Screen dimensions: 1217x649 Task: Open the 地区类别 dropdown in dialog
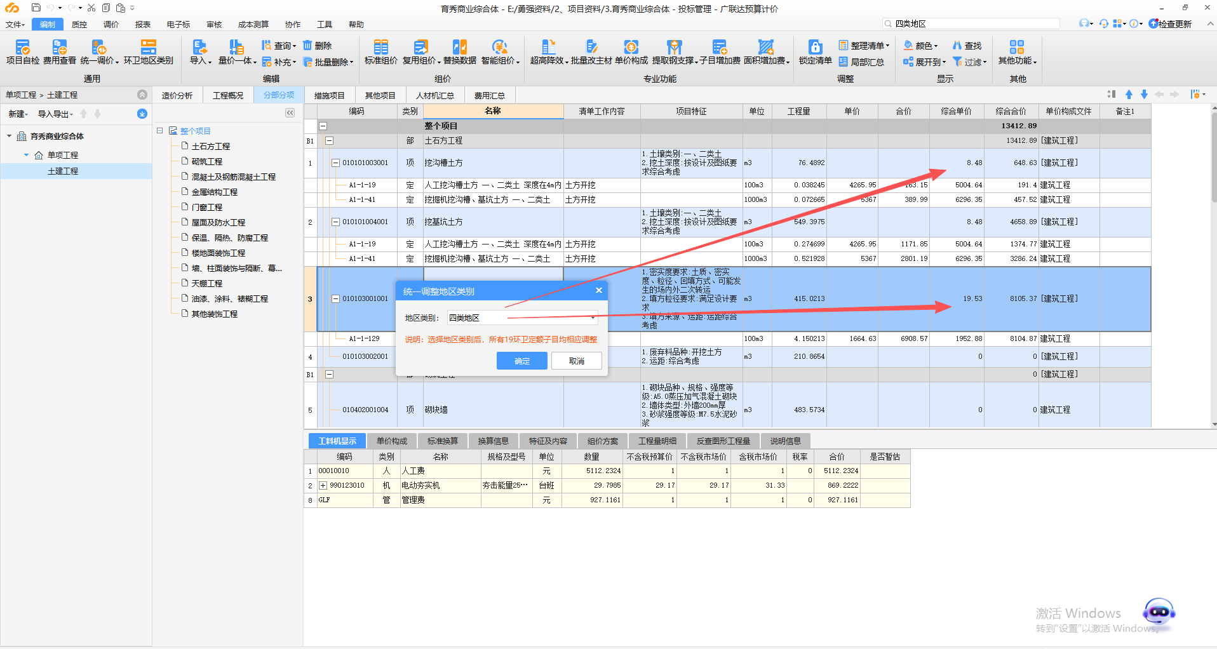(593, 318)
